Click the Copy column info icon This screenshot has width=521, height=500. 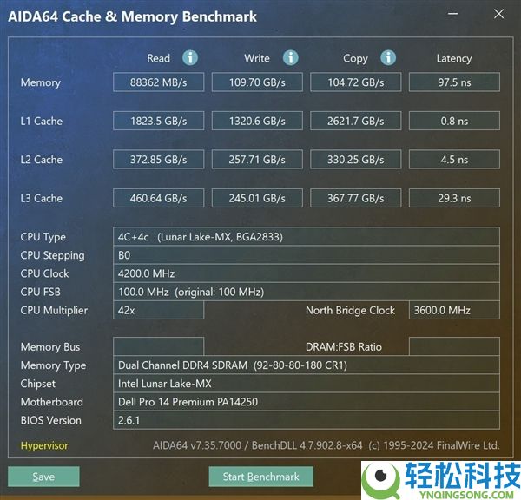[388, 58]
